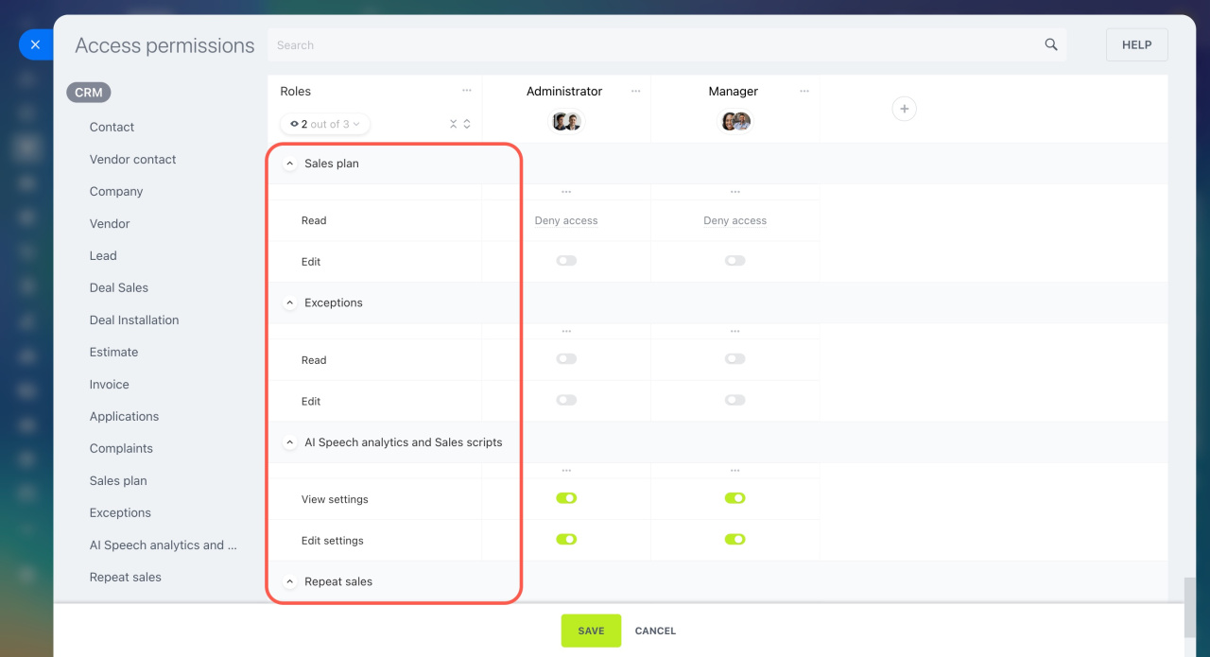This screenshot has width=1210, height=657.
Task: Disable View settings for Manager
Action: [x=735, y=498]
